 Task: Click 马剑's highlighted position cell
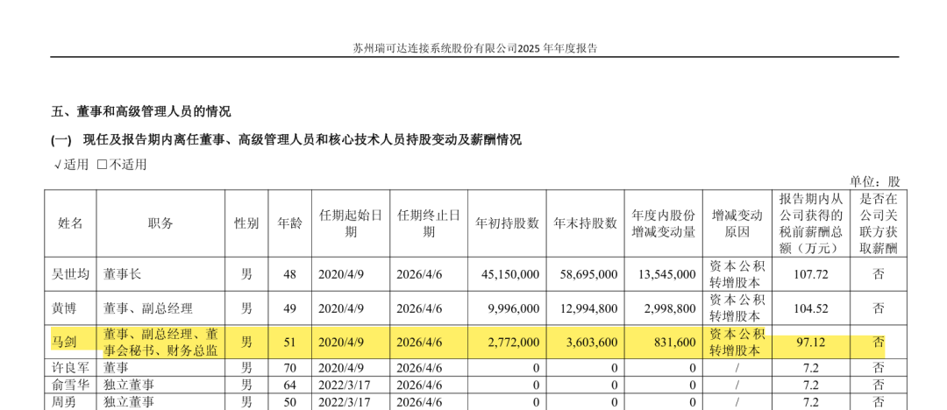160,343
